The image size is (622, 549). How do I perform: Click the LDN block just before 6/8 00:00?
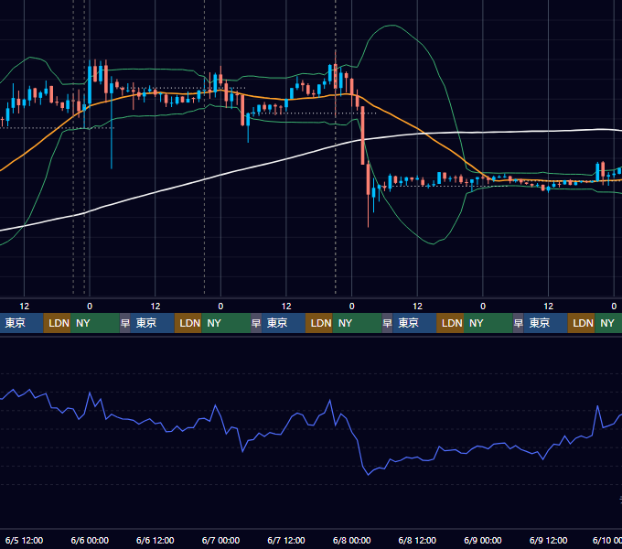[x=319, y=323]
